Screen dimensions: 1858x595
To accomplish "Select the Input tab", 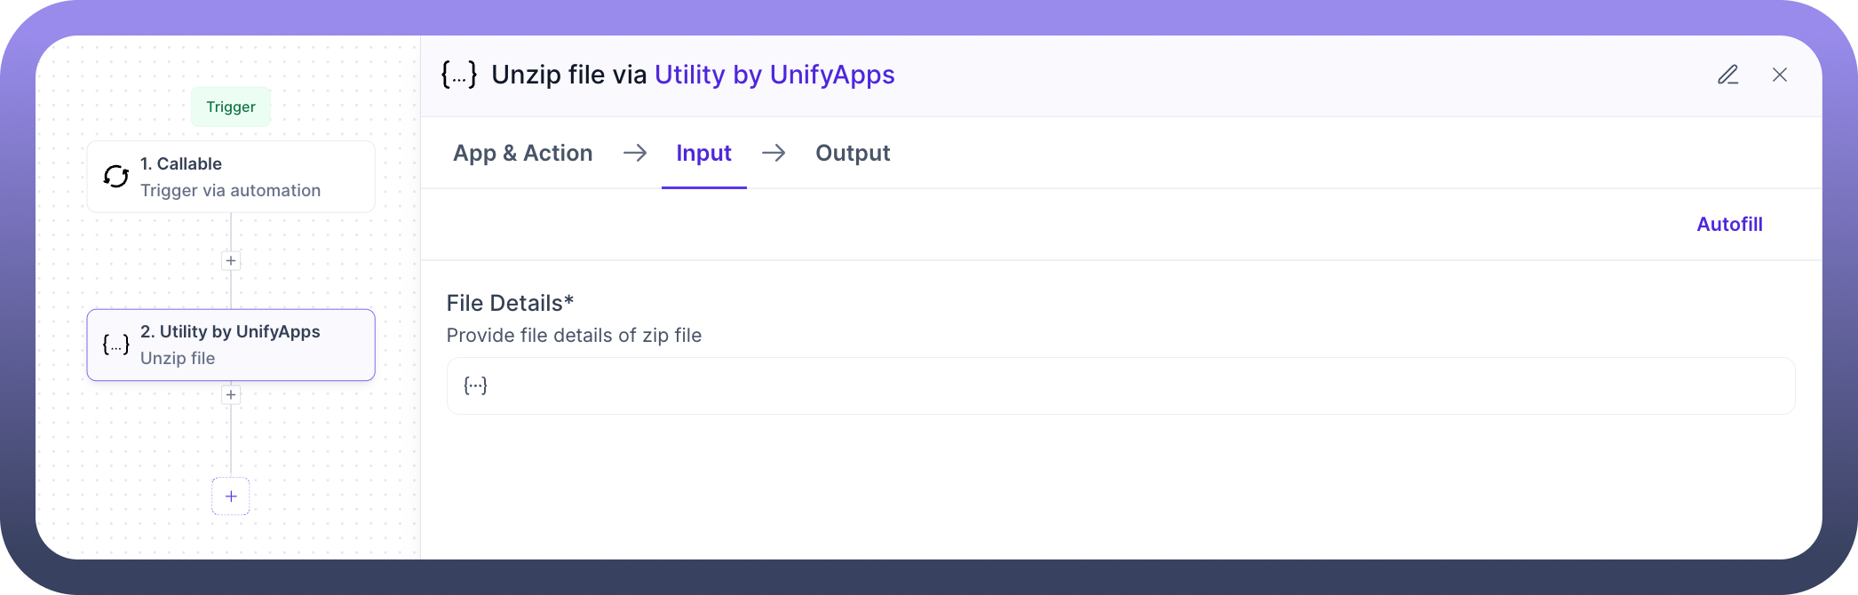I will coord(703,153).
